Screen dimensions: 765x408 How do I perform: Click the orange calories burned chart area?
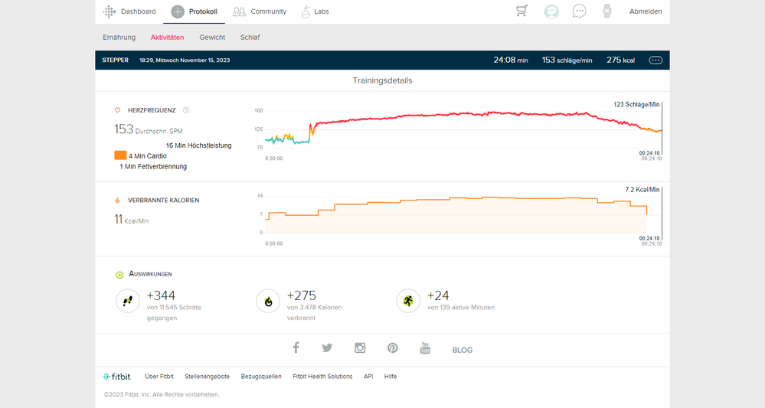(x=456, y=216)
